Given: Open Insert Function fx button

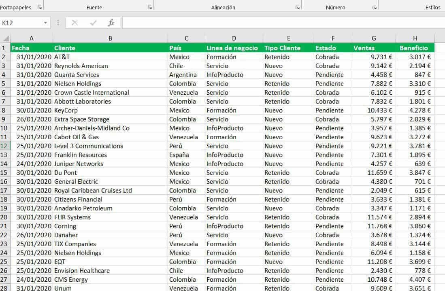Looking at the screenshot, I should coord(111,23).
